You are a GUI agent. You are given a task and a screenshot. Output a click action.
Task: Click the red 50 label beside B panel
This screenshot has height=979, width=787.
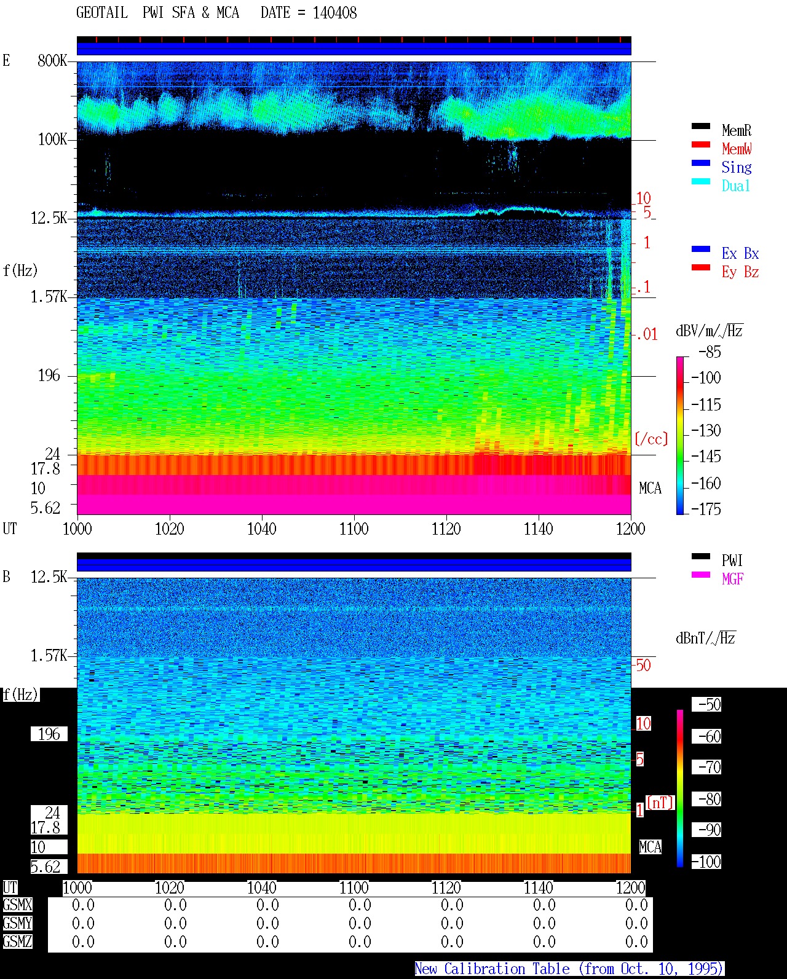pos(643,665)
